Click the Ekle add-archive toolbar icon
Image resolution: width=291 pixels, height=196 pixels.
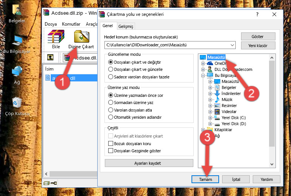pyautogui.click(x=56, y=39)
